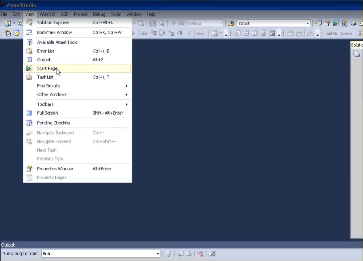Image resolution: width=363 pixels, height=261 pixels.
Task: Go to previous message in Output
Action: (180, 254)
